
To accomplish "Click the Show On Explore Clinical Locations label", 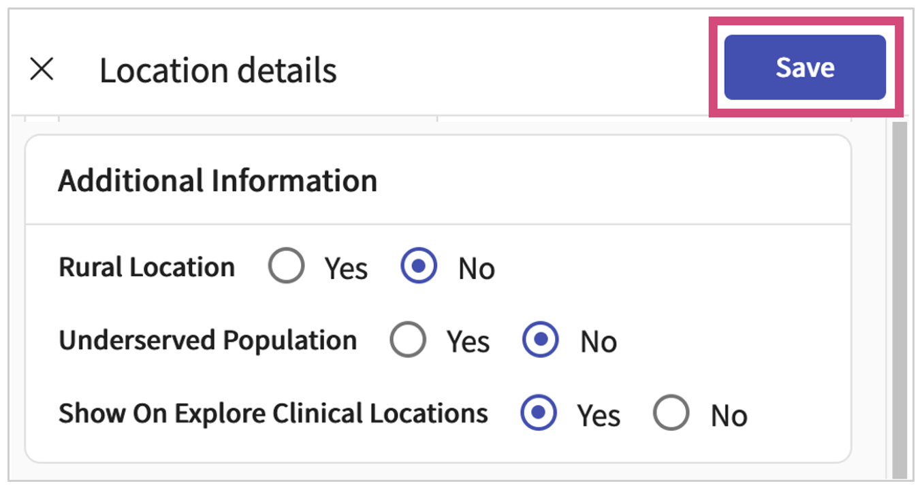I will pos(273,414).
